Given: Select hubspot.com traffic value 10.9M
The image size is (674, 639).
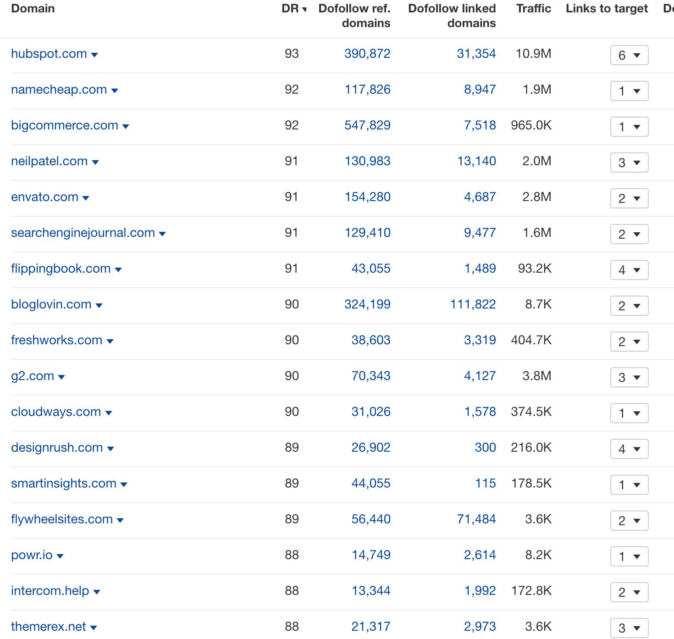Looking at the screenshot, I should click(x=533, y=54).
